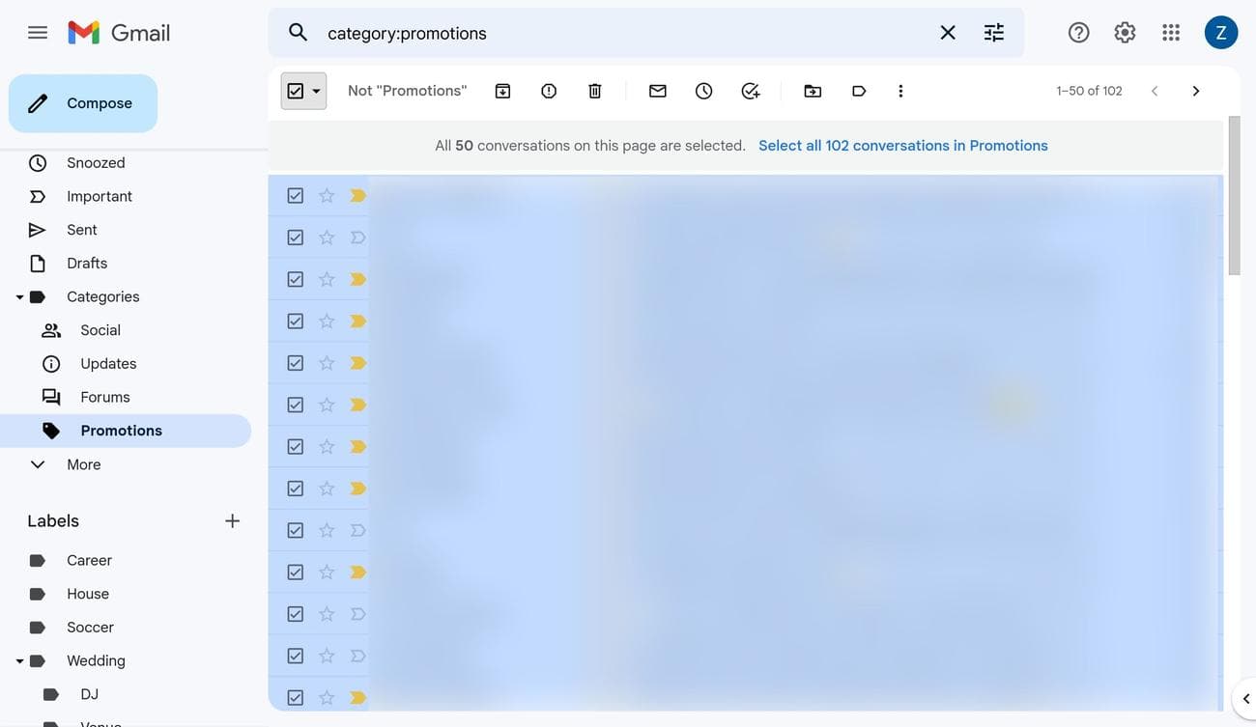Open search filter options icon

(994, 33)
